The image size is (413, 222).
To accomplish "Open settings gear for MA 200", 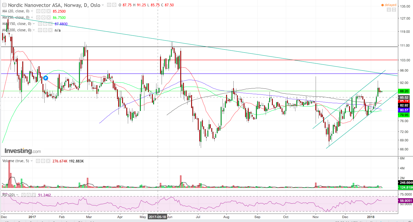I will tap(45, 30).
